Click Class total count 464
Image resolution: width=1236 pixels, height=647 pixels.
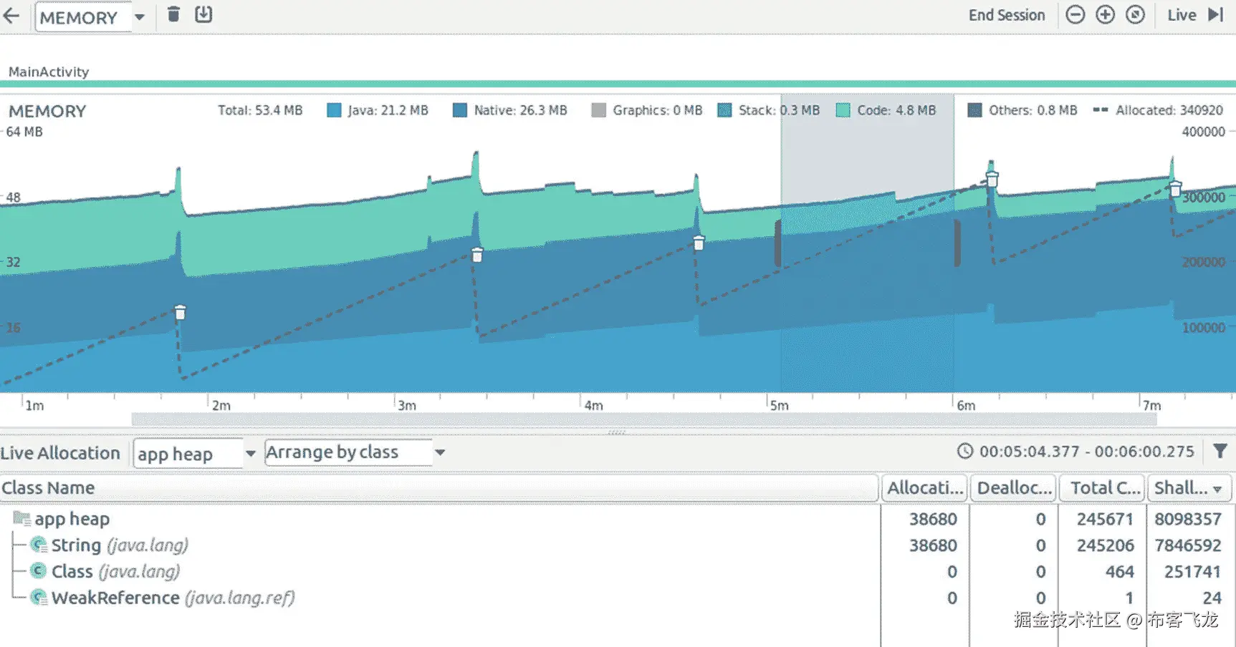click(x=1119, y=572)
